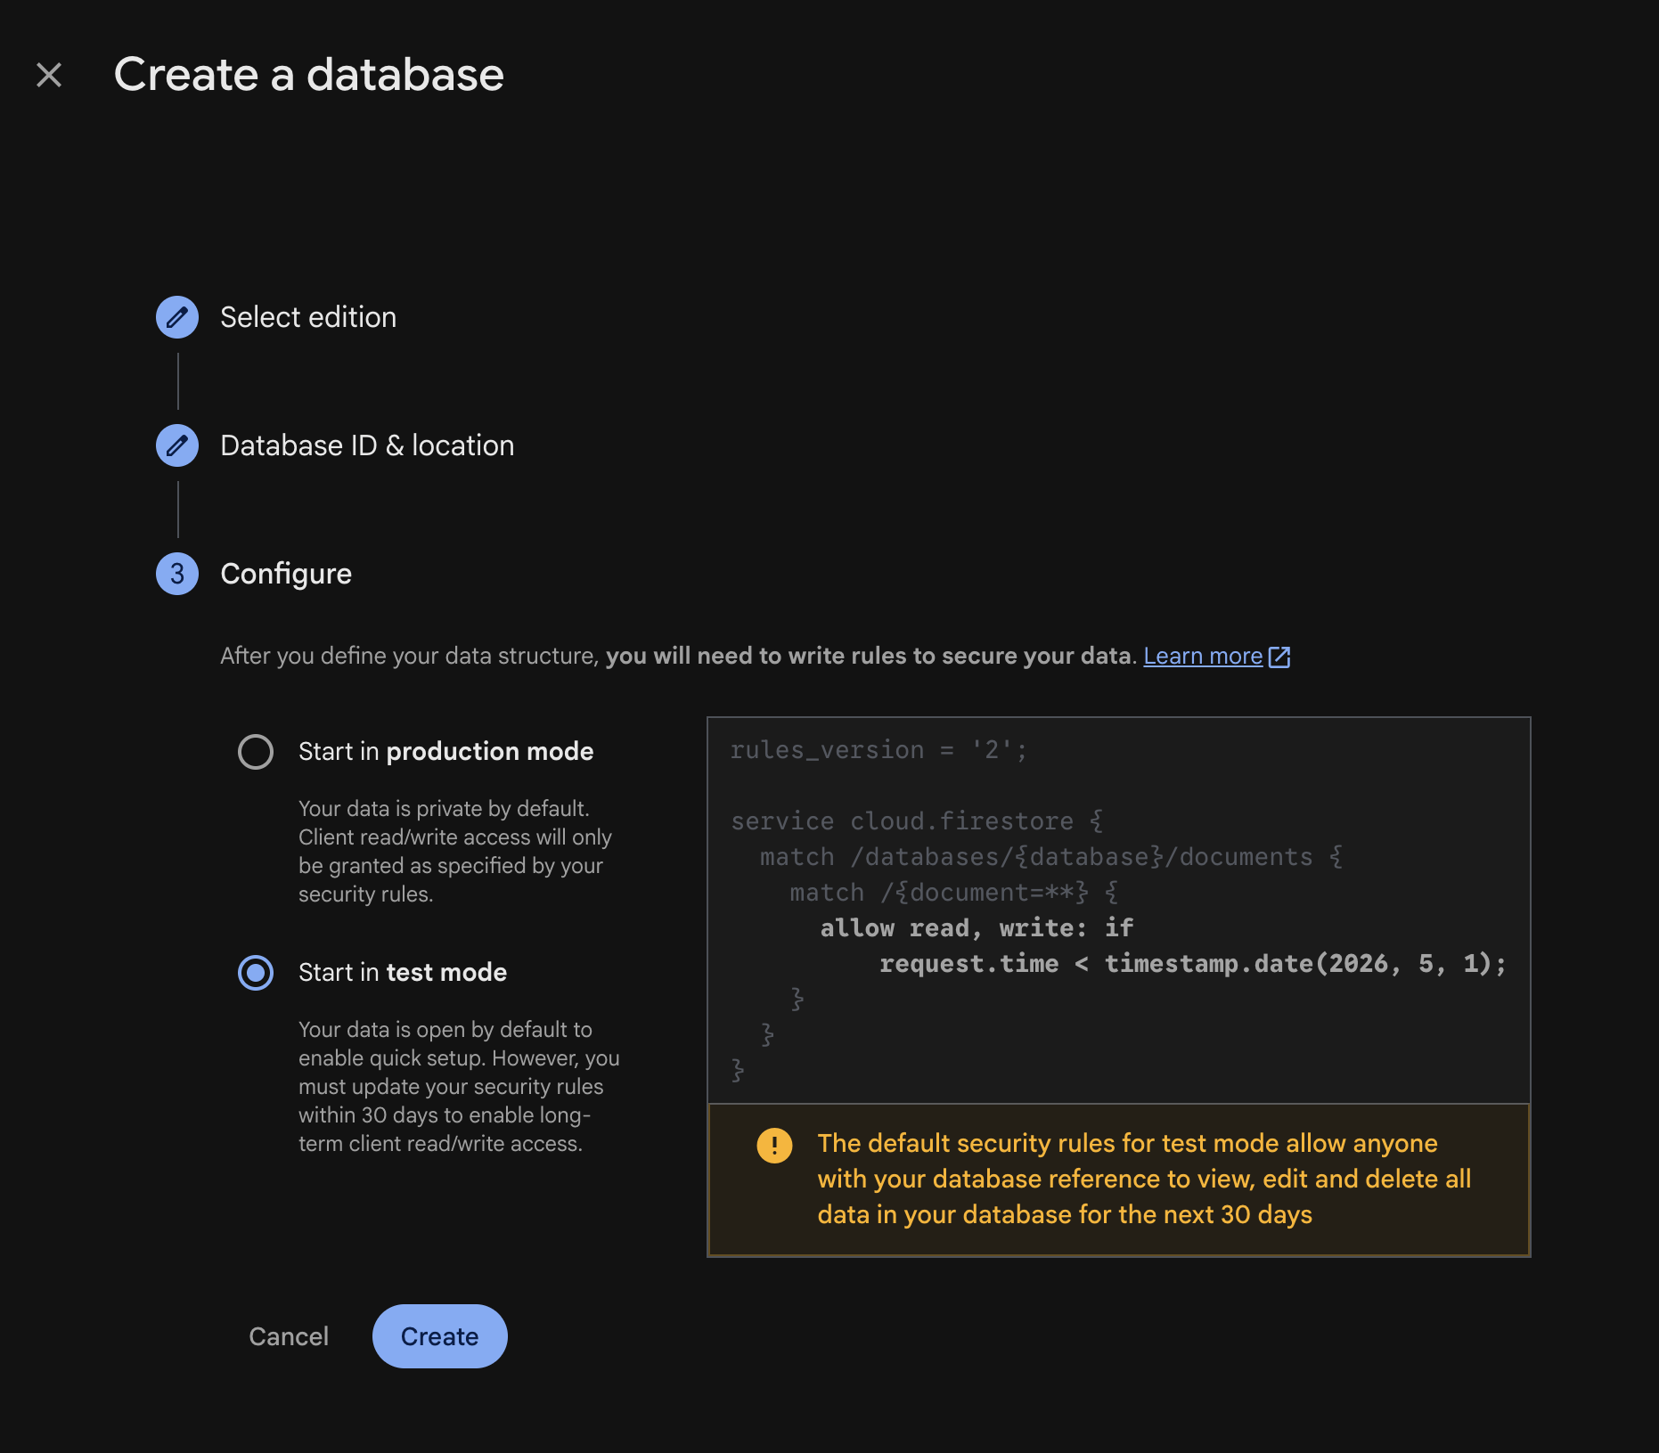Cancel database creation
The image size is (1659, 1453).
click(x=288, y=1335)
